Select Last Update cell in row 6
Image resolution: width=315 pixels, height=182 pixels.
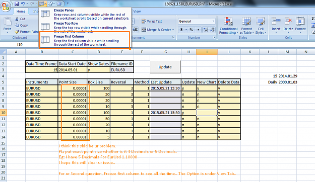coord(165,88)
